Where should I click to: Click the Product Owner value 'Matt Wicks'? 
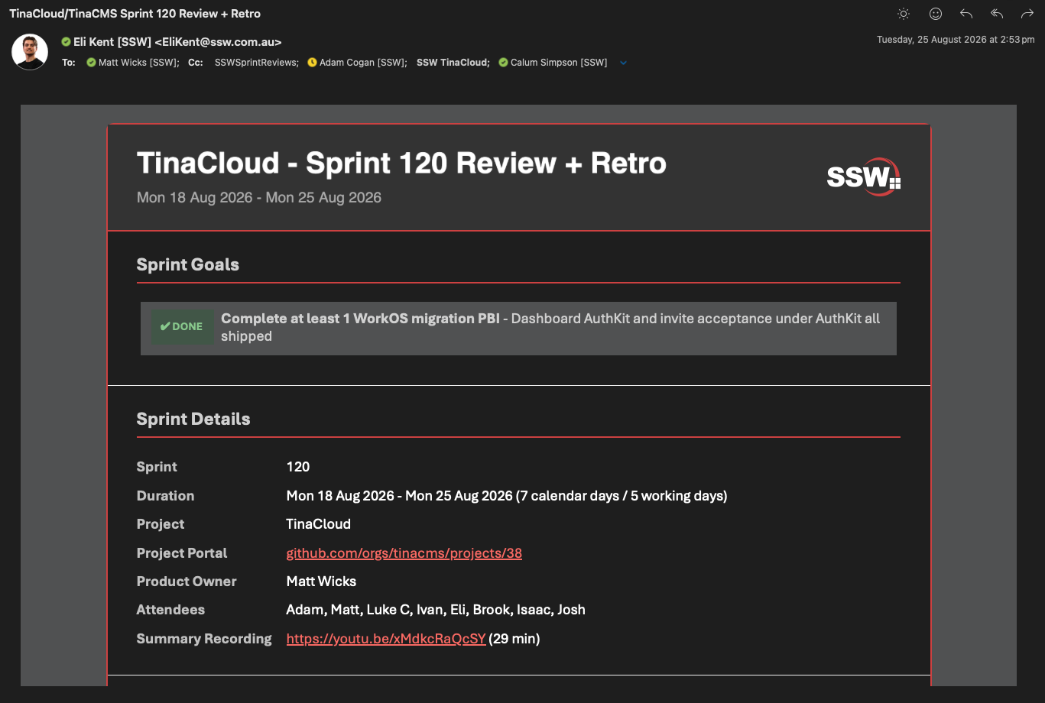point(321,582)
